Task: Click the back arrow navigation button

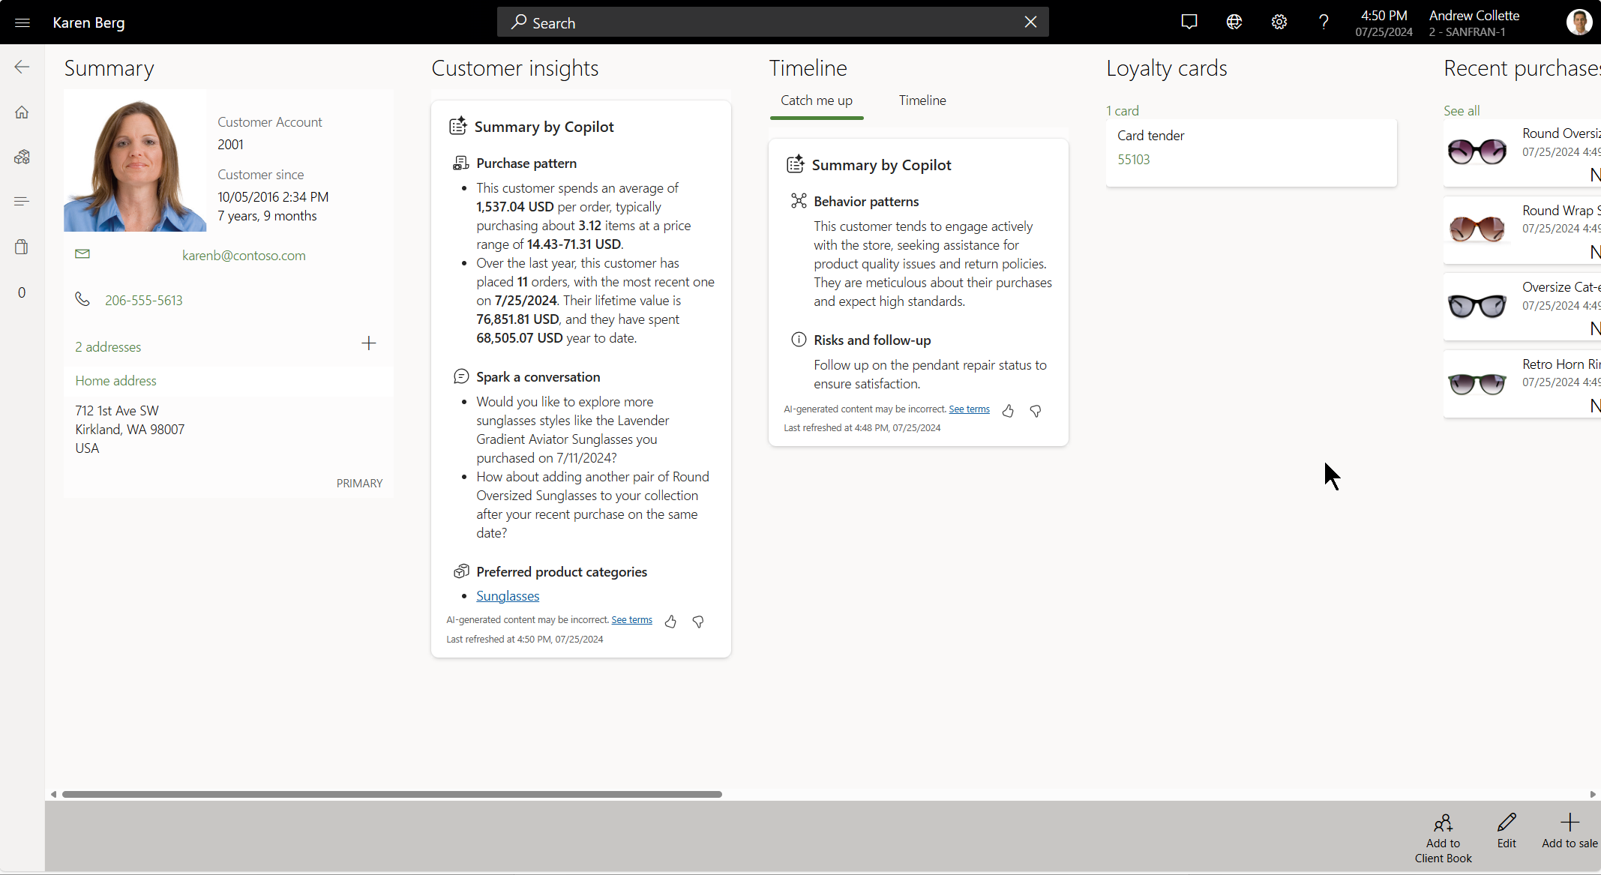Action: 22,67
